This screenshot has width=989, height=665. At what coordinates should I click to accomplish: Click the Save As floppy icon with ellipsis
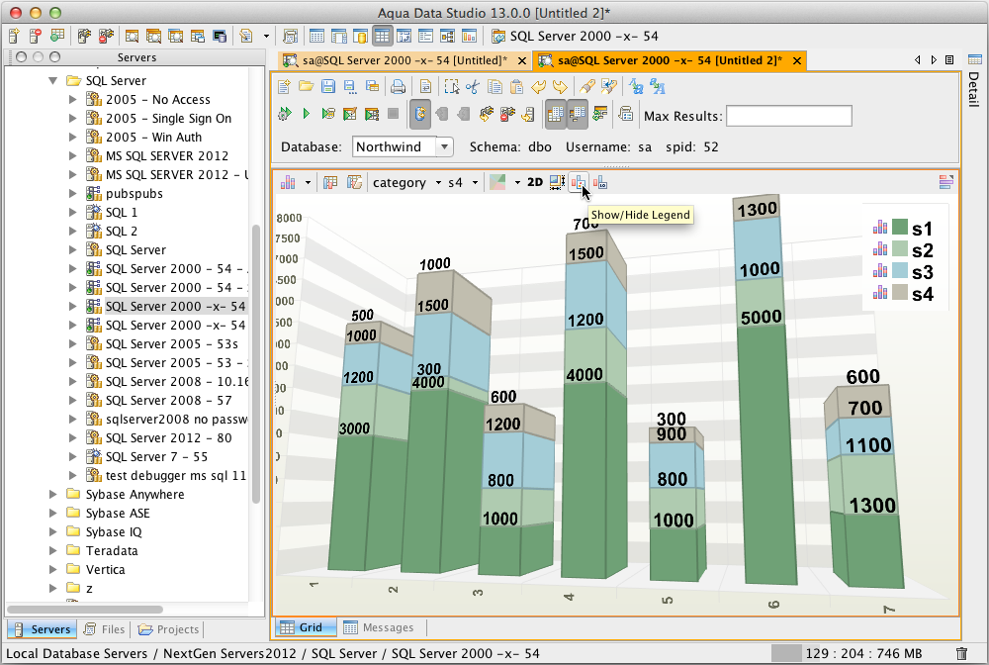coord(349,86)
